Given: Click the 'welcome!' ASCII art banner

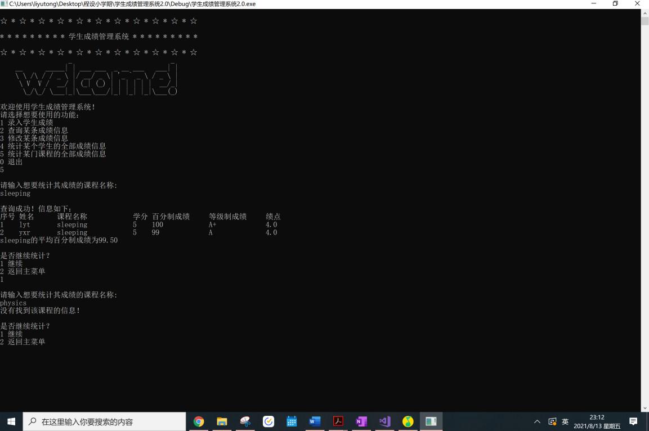Looking at the screenshot, I should (96, 79).
